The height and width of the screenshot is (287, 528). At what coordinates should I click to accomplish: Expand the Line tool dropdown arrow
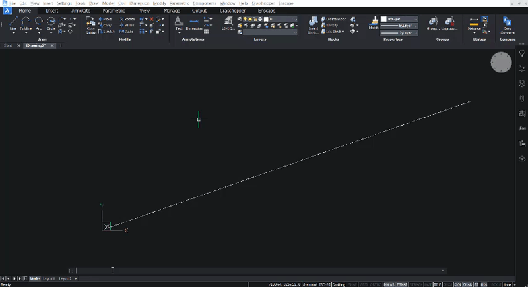[13, 33]
